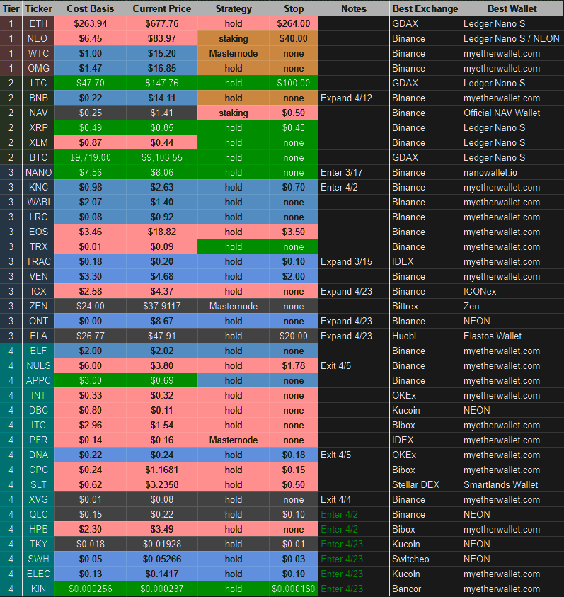Click TKY current price $0.01928

coord(162,544)
